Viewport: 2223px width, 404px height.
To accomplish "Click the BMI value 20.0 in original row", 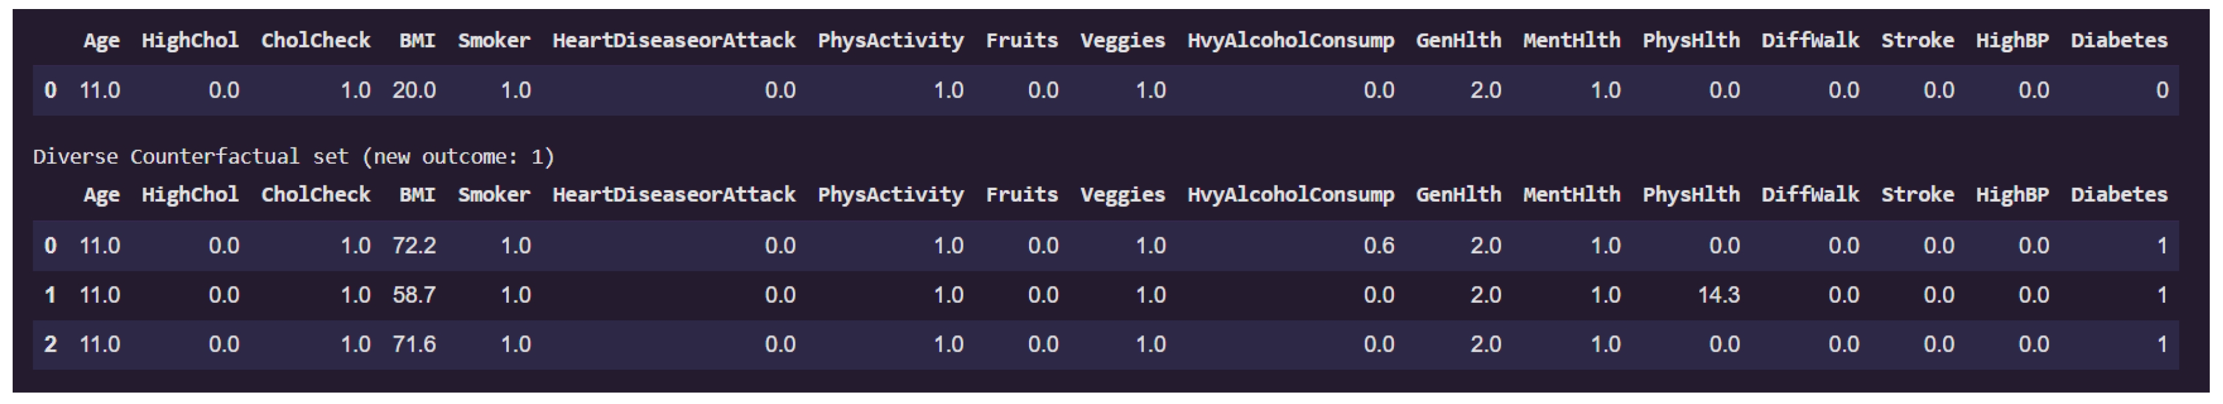I will [414, 91].
